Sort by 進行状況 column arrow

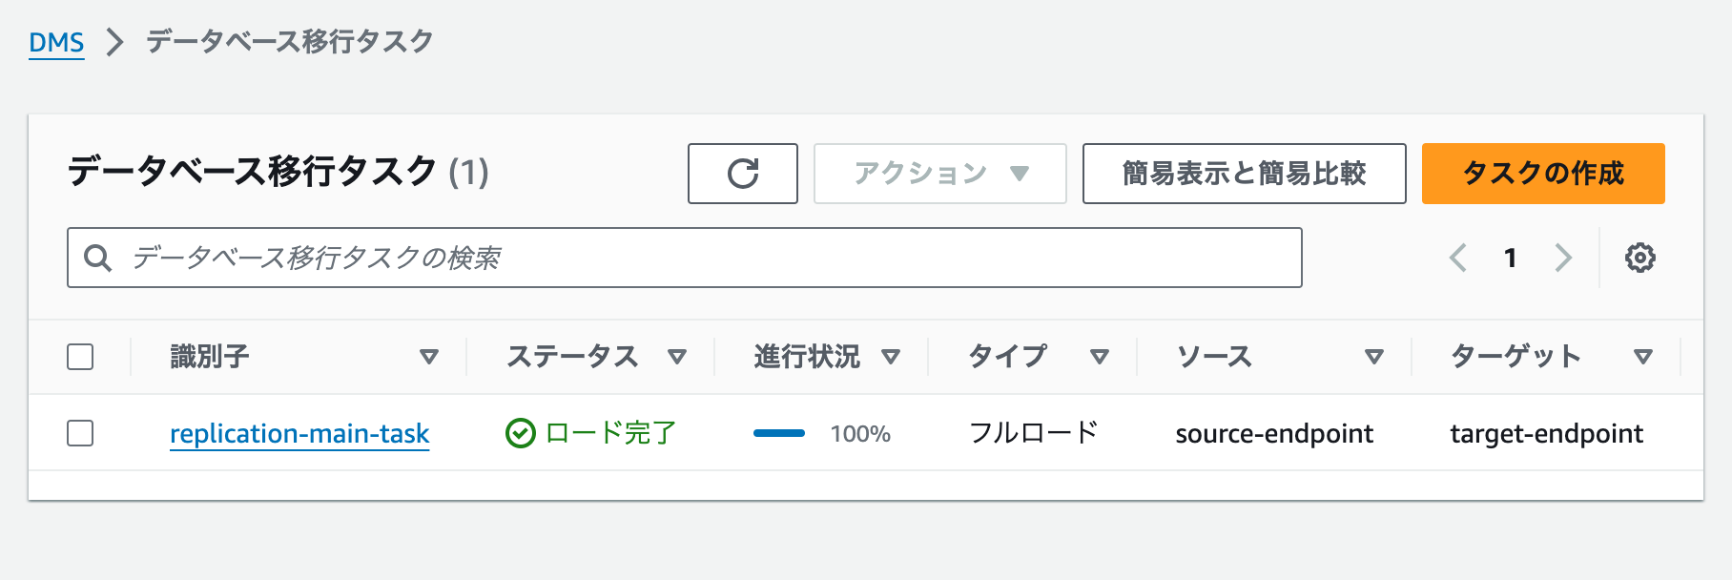(891, 357)
